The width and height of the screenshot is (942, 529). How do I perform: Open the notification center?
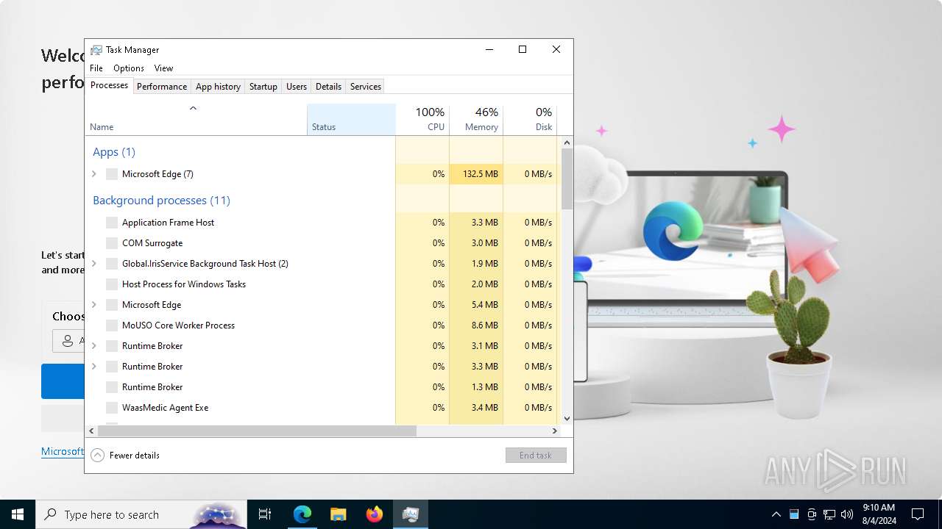pyautogui.click(x=918, y=514)
